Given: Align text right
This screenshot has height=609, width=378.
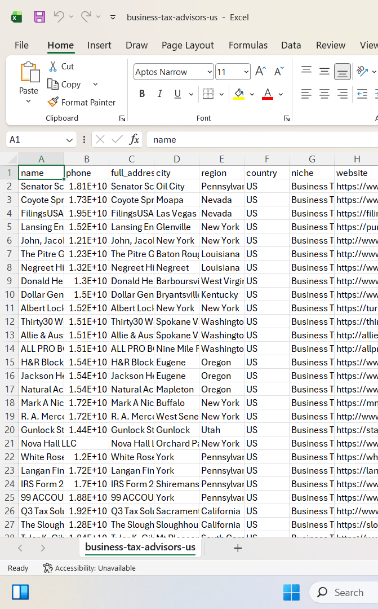Looking at the screenshot, I should coord(343,94).
